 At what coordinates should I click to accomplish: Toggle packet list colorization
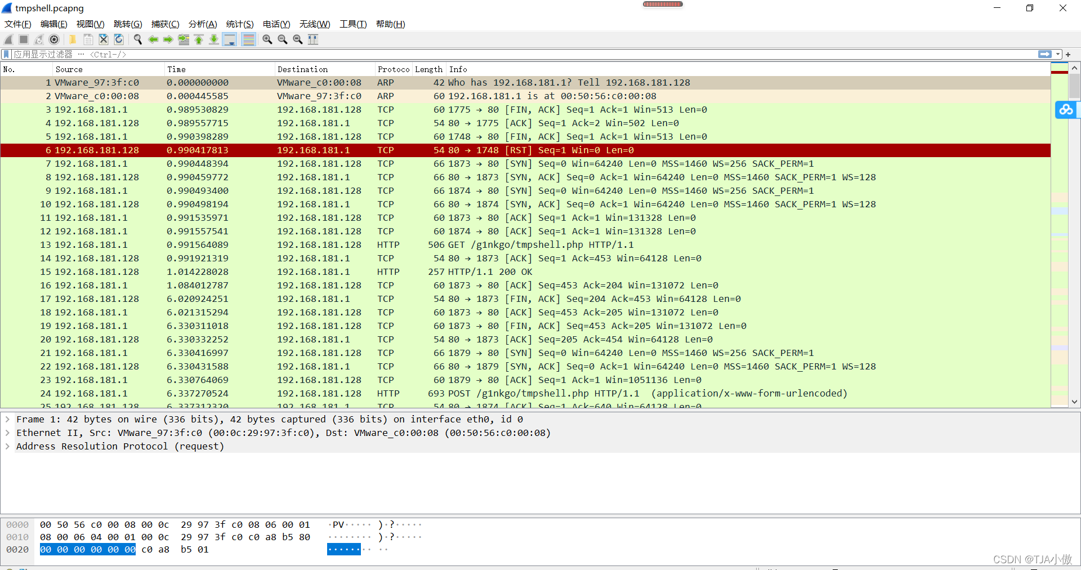pyautogui.click(x=248, y=39)
